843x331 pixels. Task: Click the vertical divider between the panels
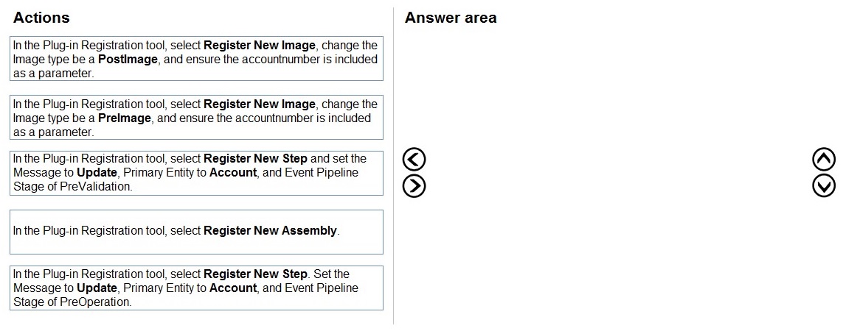(393, 165)
